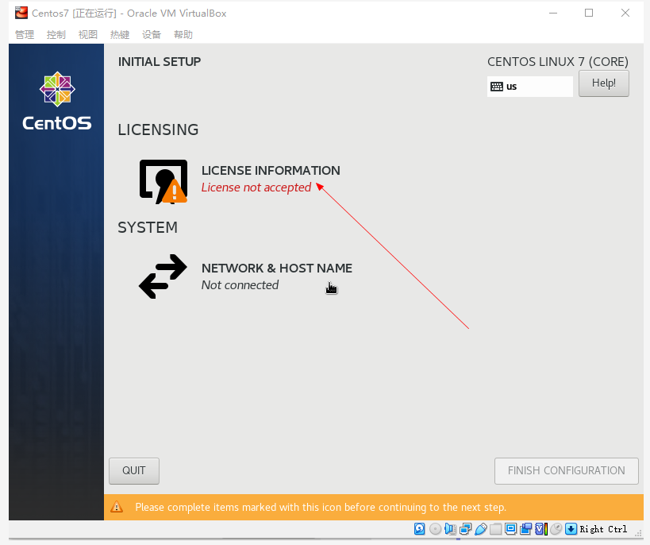Open the 帮助 menu
Viewport: 650px width, 545px height.
coord(183,34)
